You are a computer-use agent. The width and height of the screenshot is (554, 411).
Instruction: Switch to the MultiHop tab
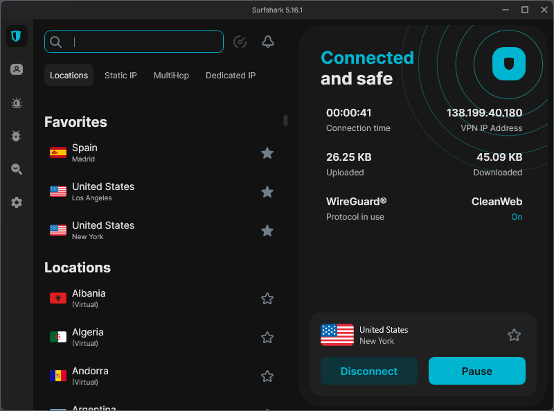(x=171, y=75)
